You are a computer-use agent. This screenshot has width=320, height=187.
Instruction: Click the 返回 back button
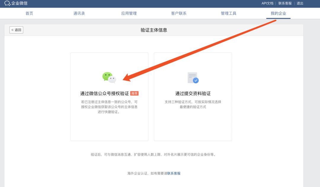16,30
